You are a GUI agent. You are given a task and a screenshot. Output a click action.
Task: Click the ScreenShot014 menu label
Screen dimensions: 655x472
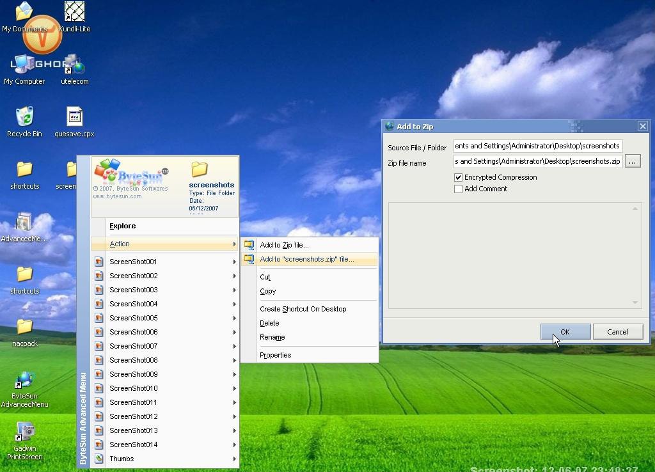click(x=134, y=445)
